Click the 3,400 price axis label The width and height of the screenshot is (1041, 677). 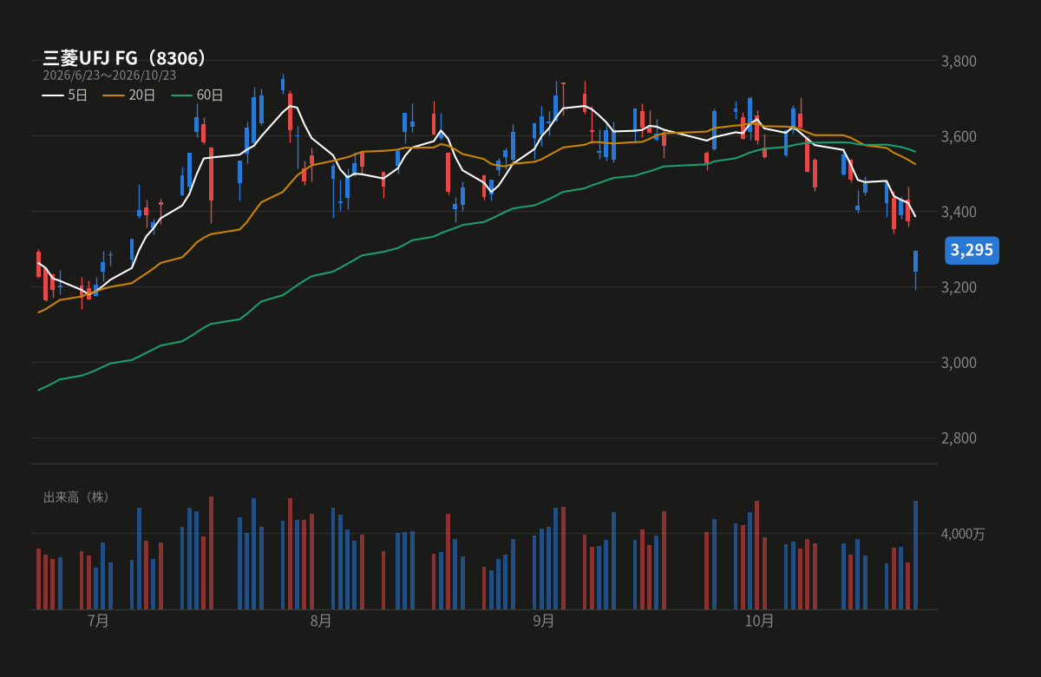959,212
